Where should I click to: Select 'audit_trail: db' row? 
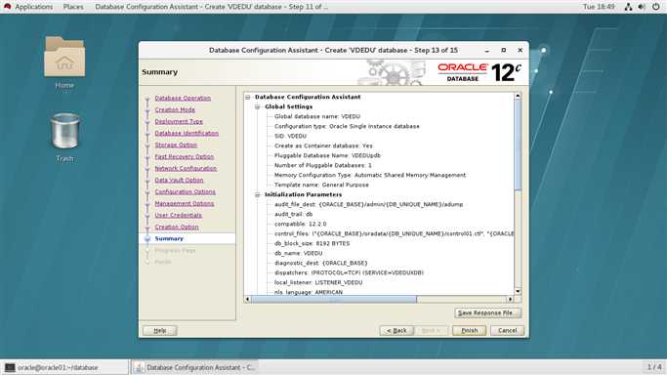click(294, 214)
